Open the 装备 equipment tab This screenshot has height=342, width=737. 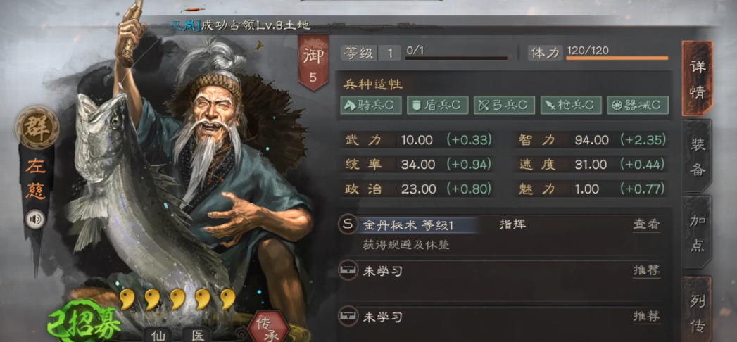[698, 156]
